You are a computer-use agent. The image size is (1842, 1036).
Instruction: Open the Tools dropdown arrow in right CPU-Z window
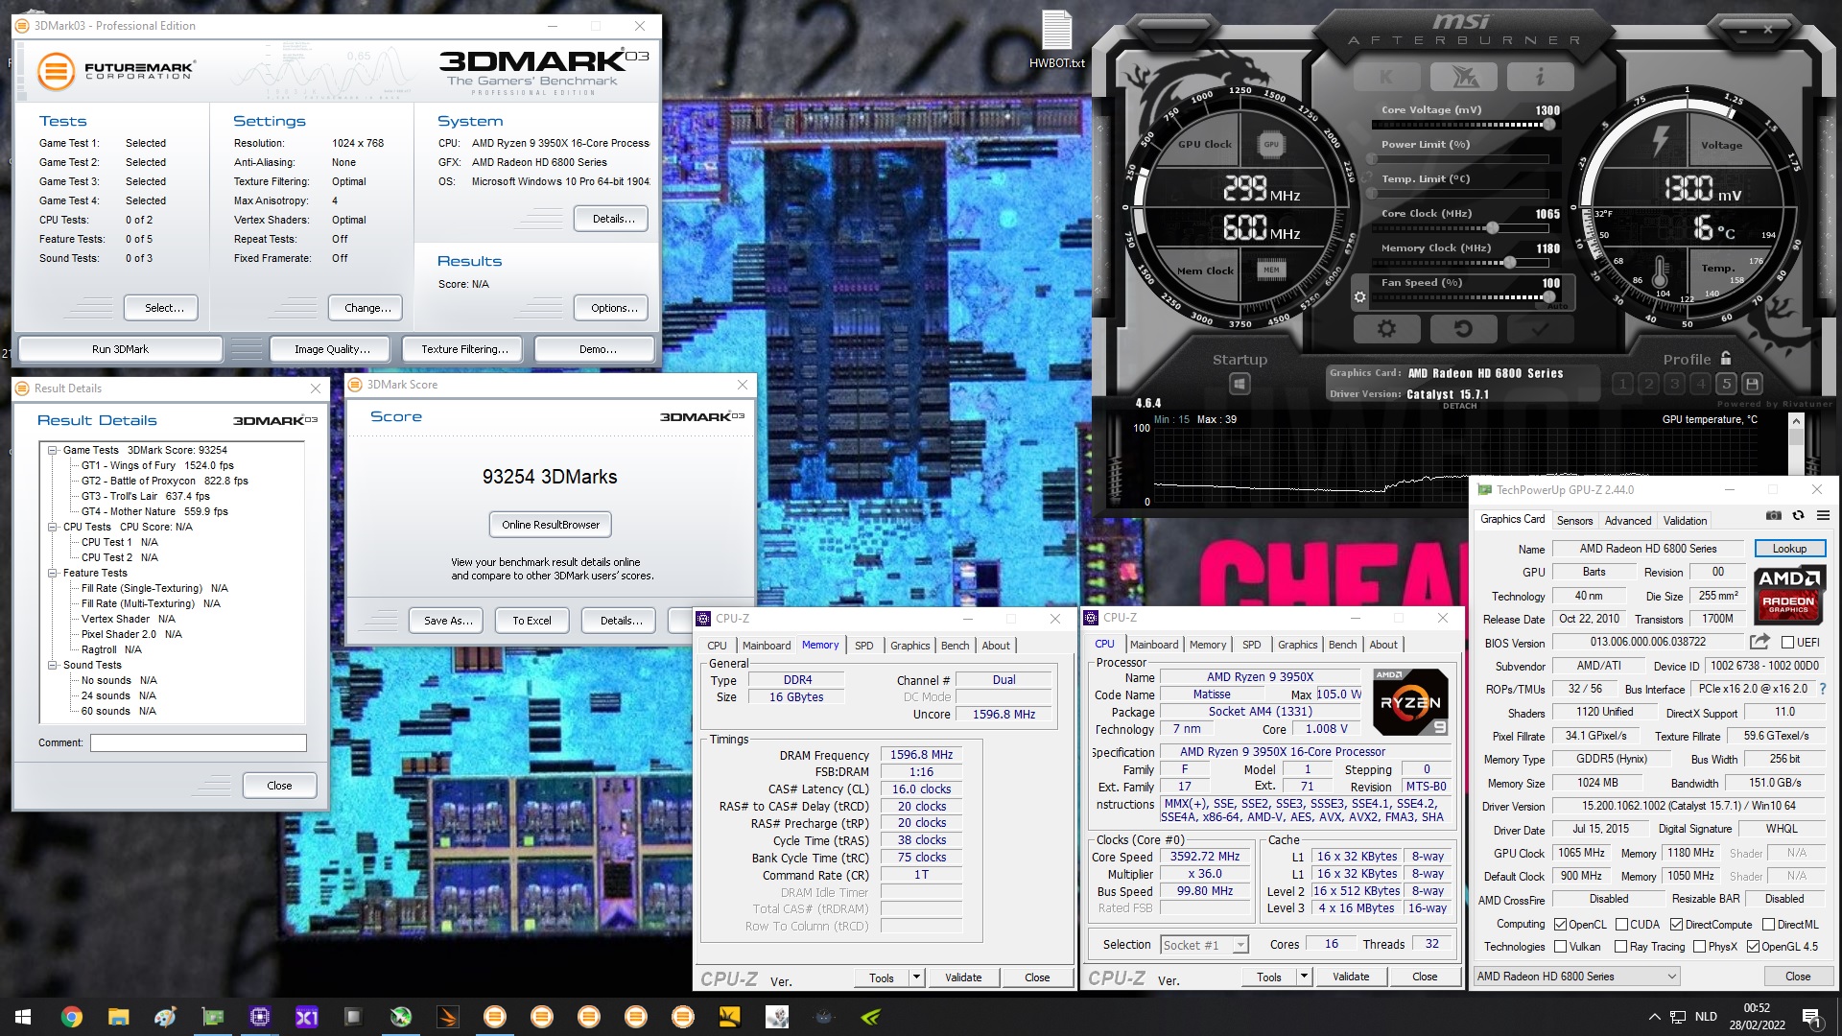pyautogui.click(x=1304, y=977)
